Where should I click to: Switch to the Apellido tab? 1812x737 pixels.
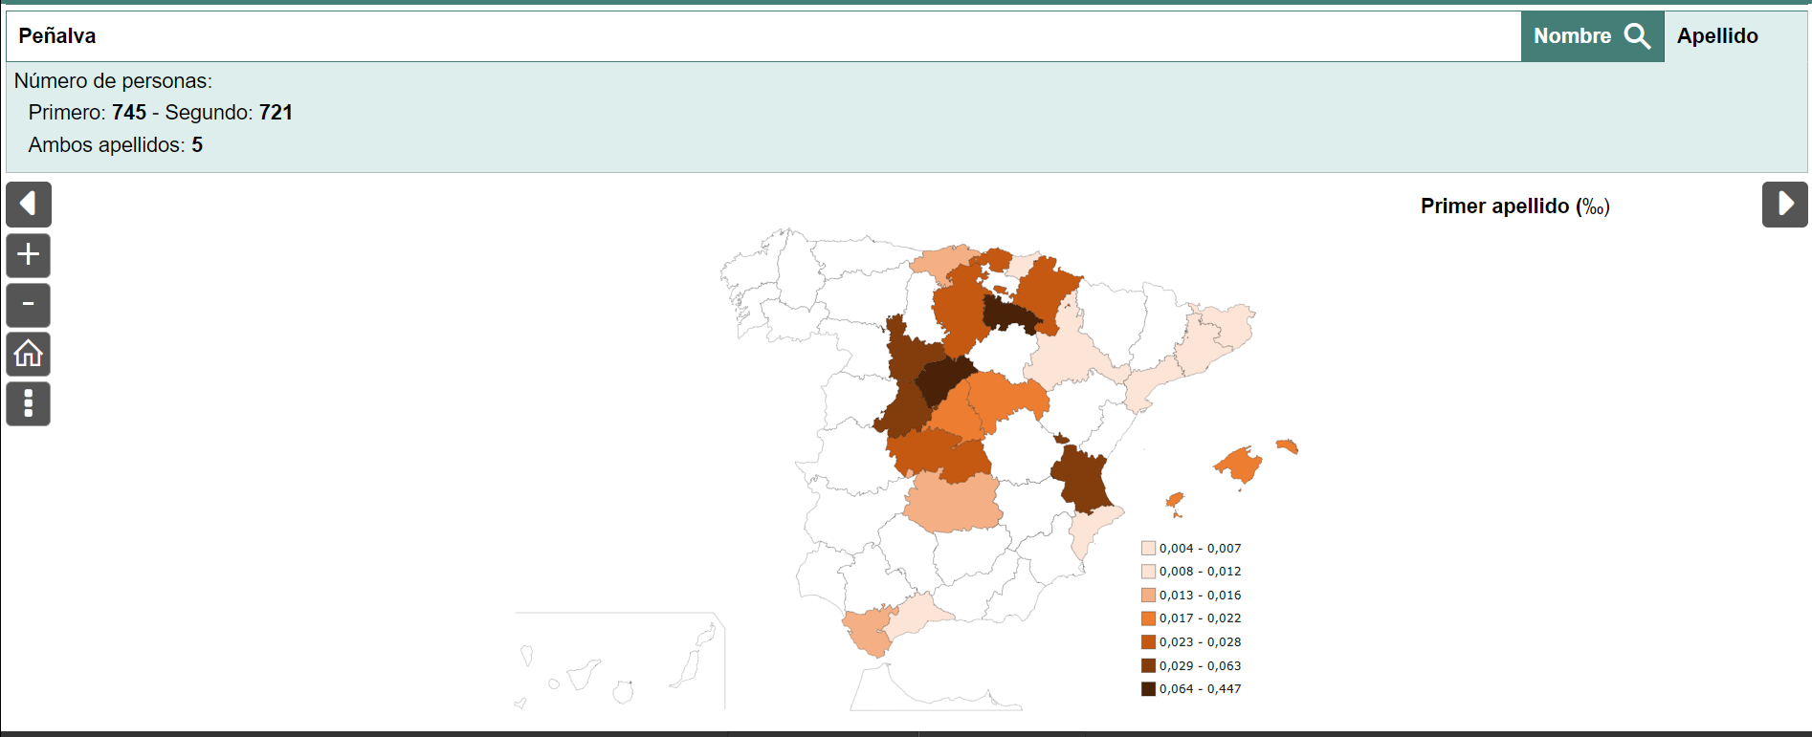1717,36
